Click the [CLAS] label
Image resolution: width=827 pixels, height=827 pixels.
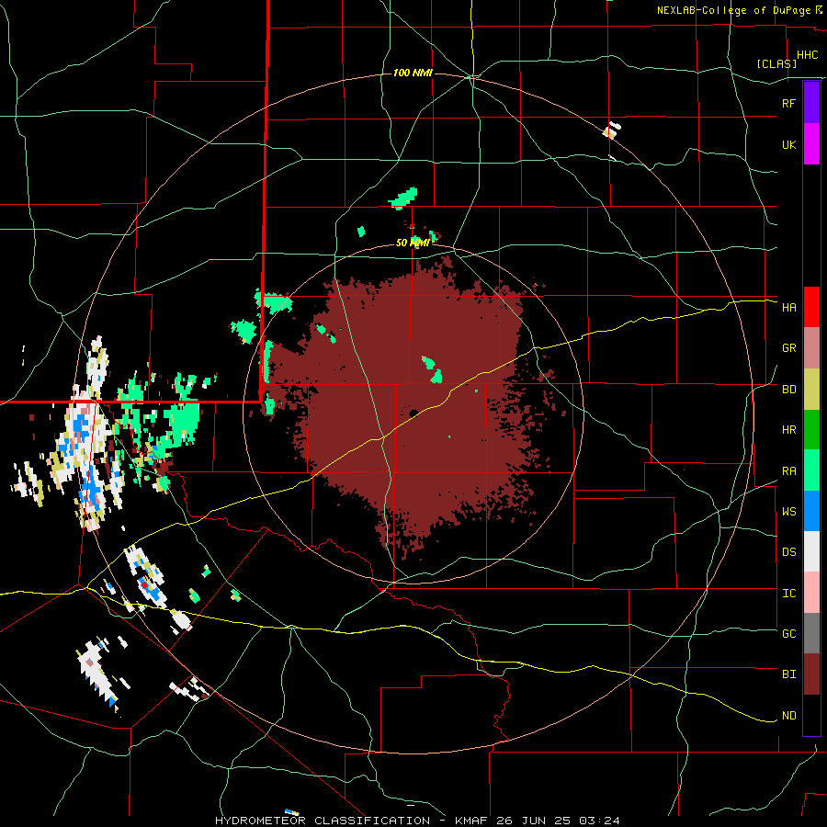click(776, 63)
